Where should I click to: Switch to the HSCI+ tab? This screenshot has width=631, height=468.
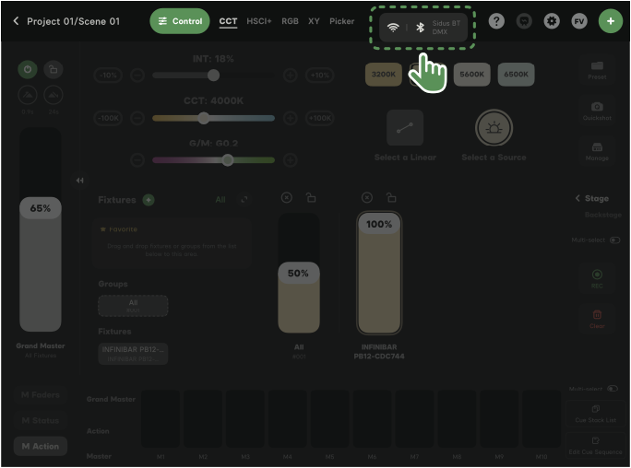tap(258, 21)
